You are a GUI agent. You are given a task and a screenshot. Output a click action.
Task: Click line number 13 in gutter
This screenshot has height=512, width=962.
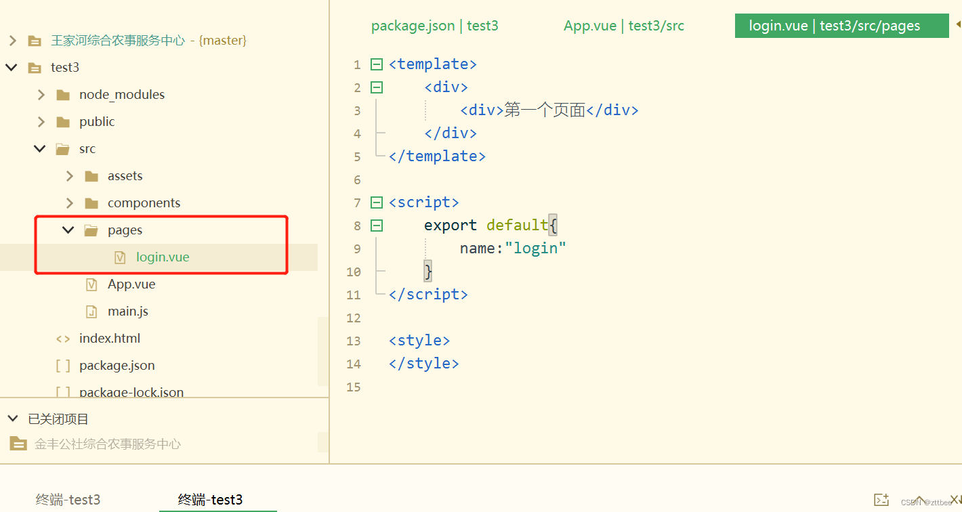[354, 341]
